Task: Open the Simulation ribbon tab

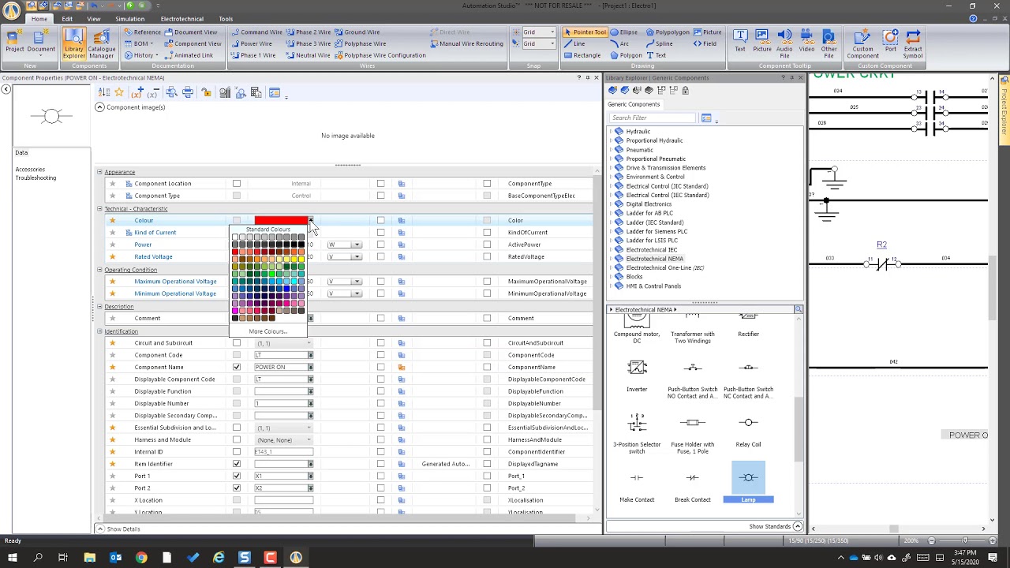Action: pos(129,19)
